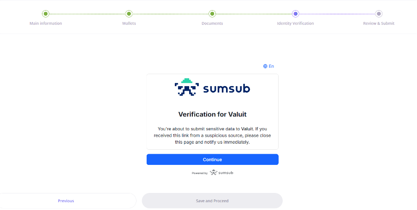Select the Identity Verification tab label

295,23
